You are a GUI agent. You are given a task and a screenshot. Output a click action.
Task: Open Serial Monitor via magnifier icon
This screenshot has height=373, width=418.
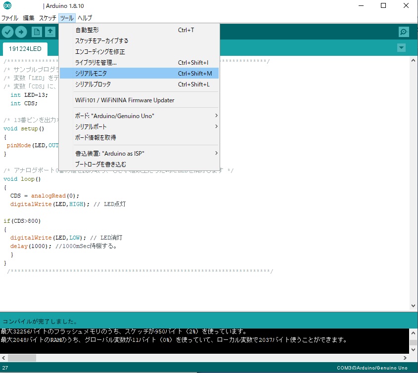(x=404, y=32)
